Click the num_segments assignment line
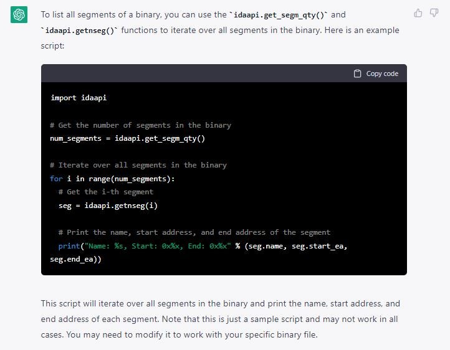Image resolution: width=450 pixels, height=350 pixels. (127, 138)
